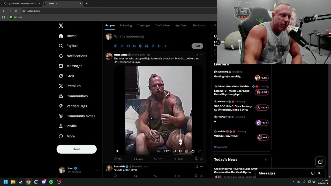Switch to the Following tab
Viewport: 331px width, 186px height.
(x=126, y=25)
